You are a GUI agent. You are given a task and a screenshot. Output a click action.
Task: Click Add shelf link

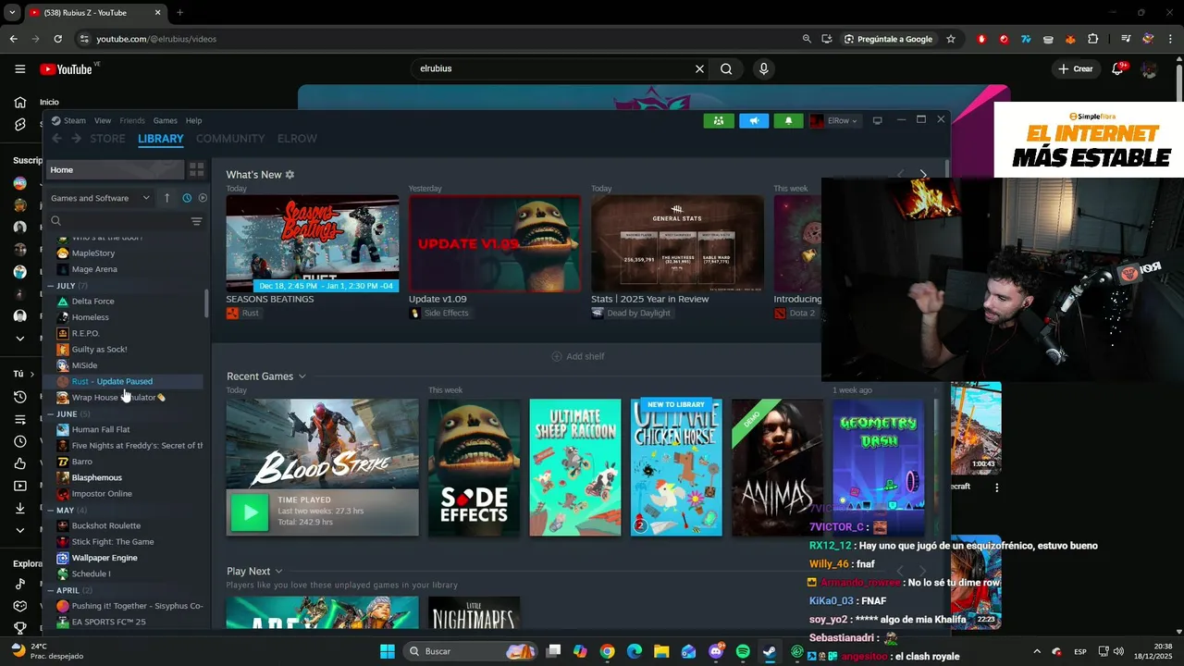click(x=578, y=356)
